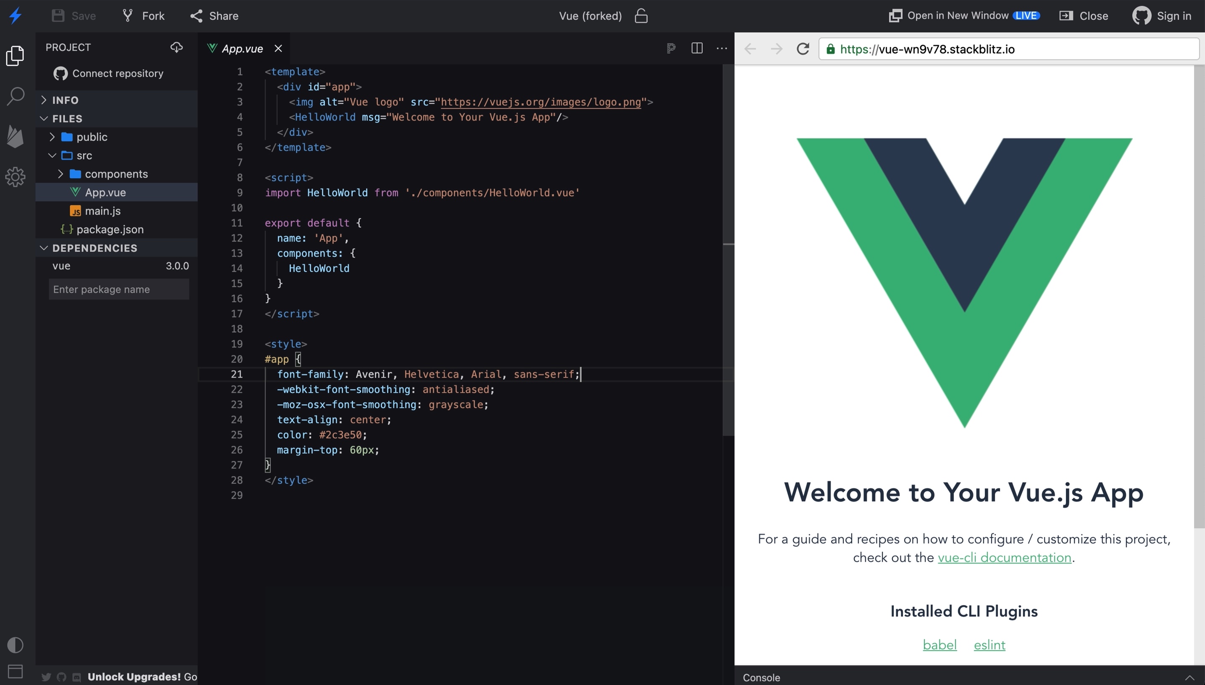Expand the public folder
This screenshot has width=1205, height=685.
(x=117, y=137)
